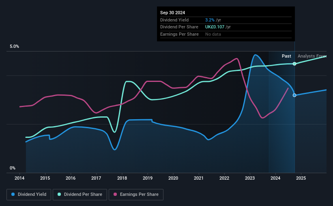Click the pink Earnings Per Share legend dot
The width and height of the screenshot is (333, 206).
coord(115,194)
